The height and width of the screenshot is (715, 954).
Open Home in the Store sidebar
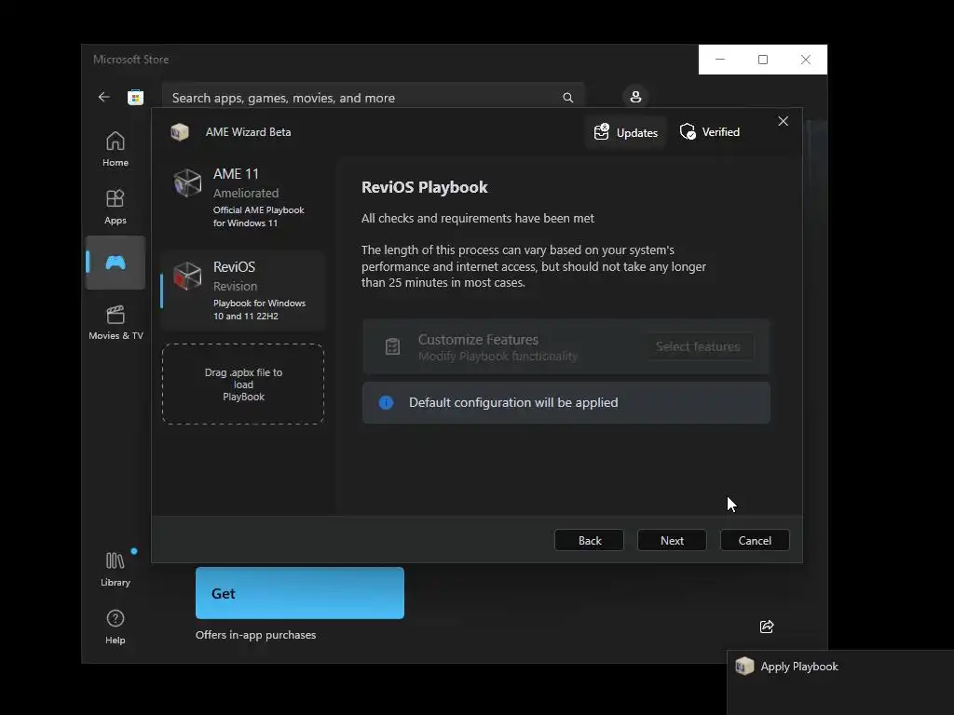click(115, 149)
